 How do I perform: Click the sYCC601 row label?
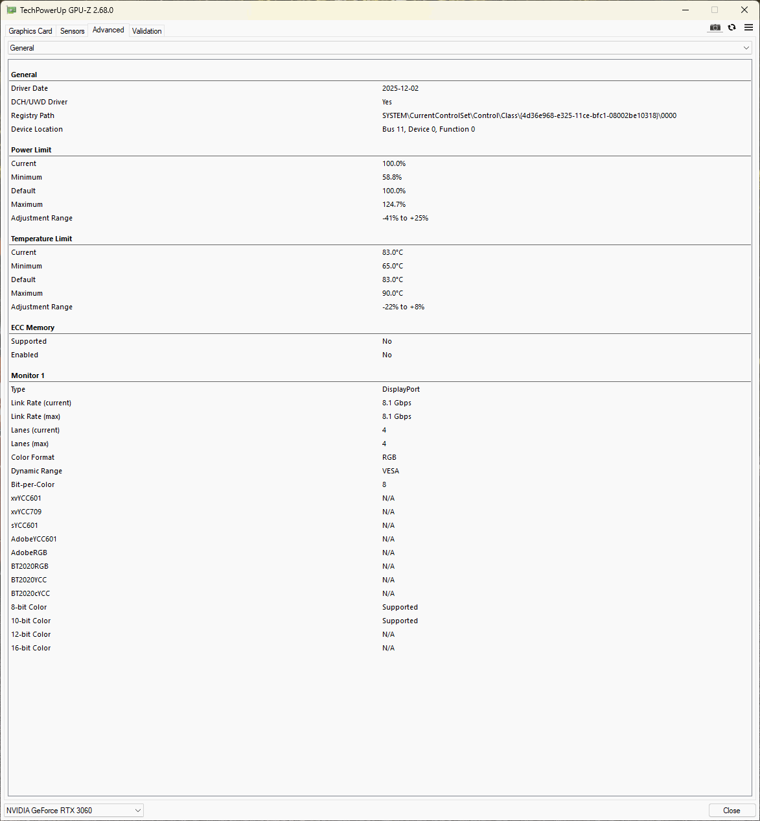[x=25, y=525]
